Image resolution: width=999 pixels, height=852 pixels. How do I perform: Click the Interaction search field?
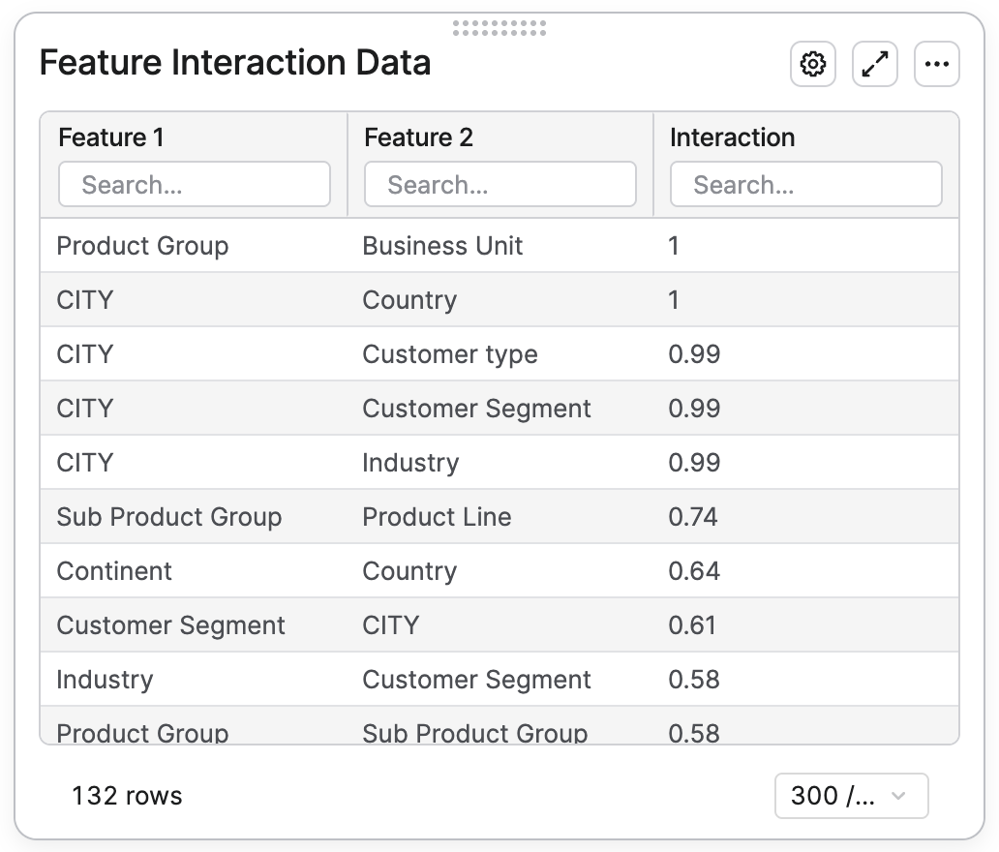(806, 184)
